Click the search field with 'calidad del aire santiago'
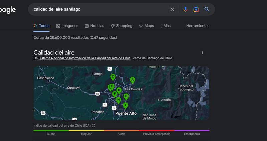 [97, 9]
